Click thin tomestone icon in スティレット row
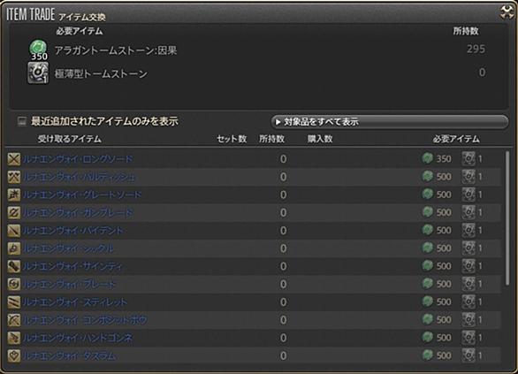 468,301
